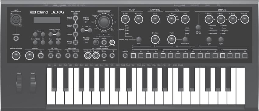This screenshot has width=259, height=111.
Task: Select step pad 13
Action: 222,55
